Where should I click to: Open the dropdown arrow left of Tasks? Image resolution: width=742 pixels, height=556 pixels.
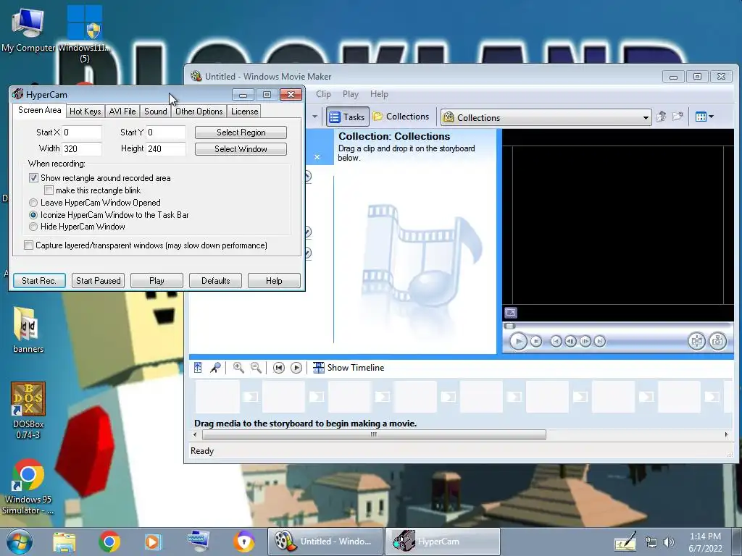coord(314,117)
